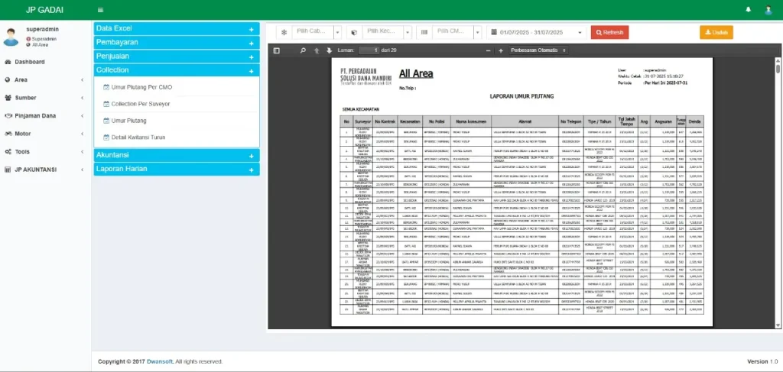Click the Tools gears icon

(x=8, y=151)
